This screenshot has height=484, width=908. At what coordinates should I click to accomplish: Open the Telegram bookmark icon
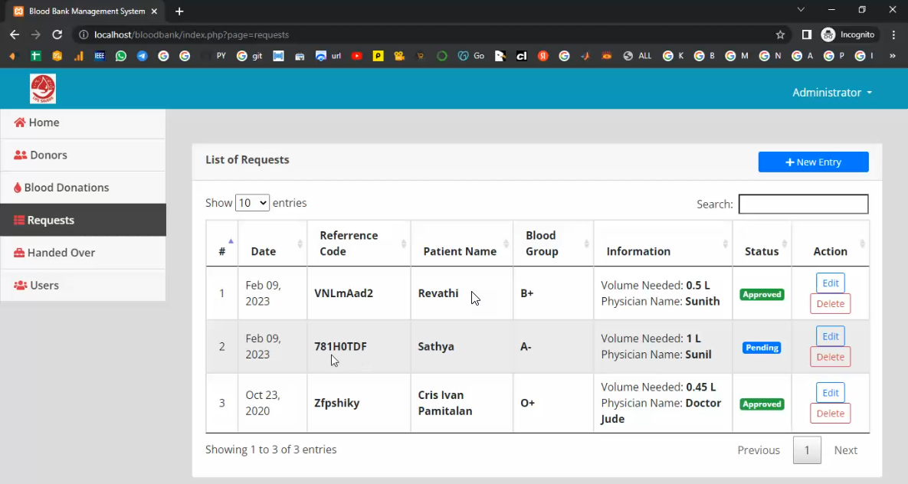point(142,56)
